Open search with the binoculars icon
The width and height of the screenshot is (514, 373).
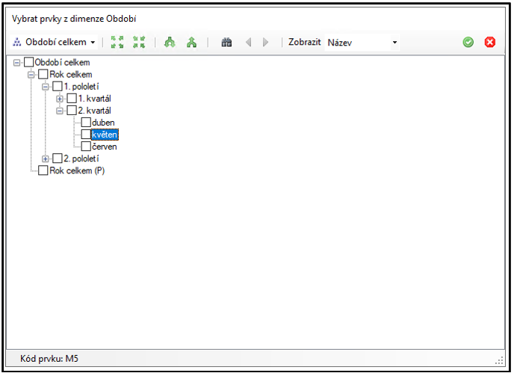(x=226, y=43)
